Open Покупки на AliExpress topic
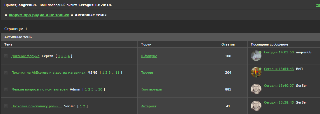The height and width of the screenshot is (114, 320). 48,73
